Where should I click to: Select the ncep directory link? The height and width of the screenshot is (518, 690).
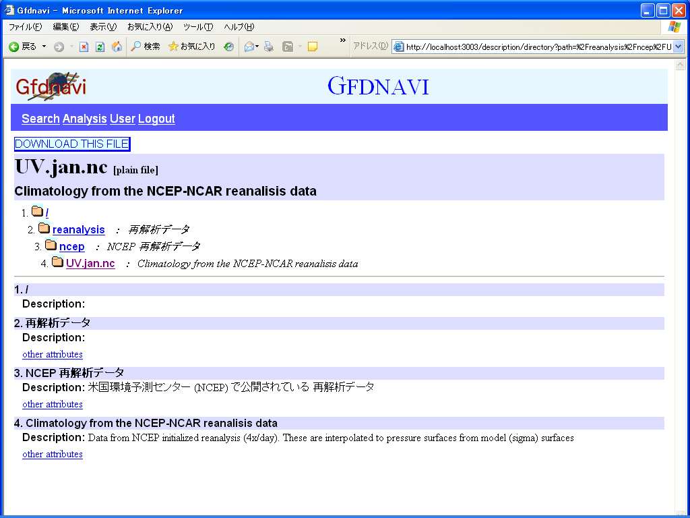point(72,246)
